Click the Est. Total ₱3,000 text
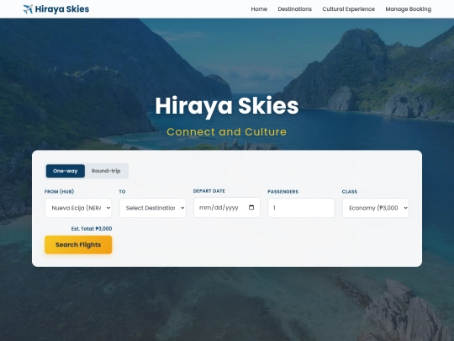Viewport: 454px width, 341px height. 92,228
